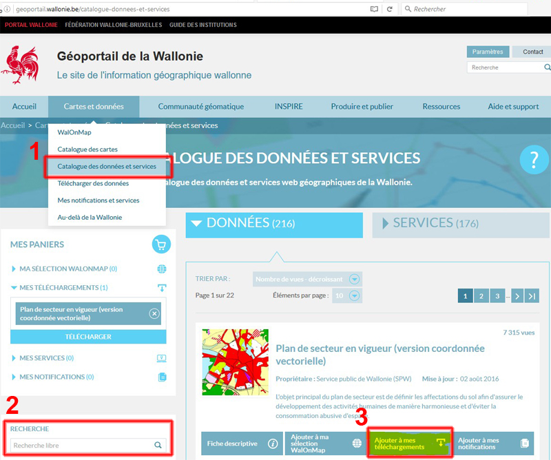Viewport: 551px width, 460px height.
Task: Click the download icon beside Mes téléchargements
Action: [x=162, y=288]
